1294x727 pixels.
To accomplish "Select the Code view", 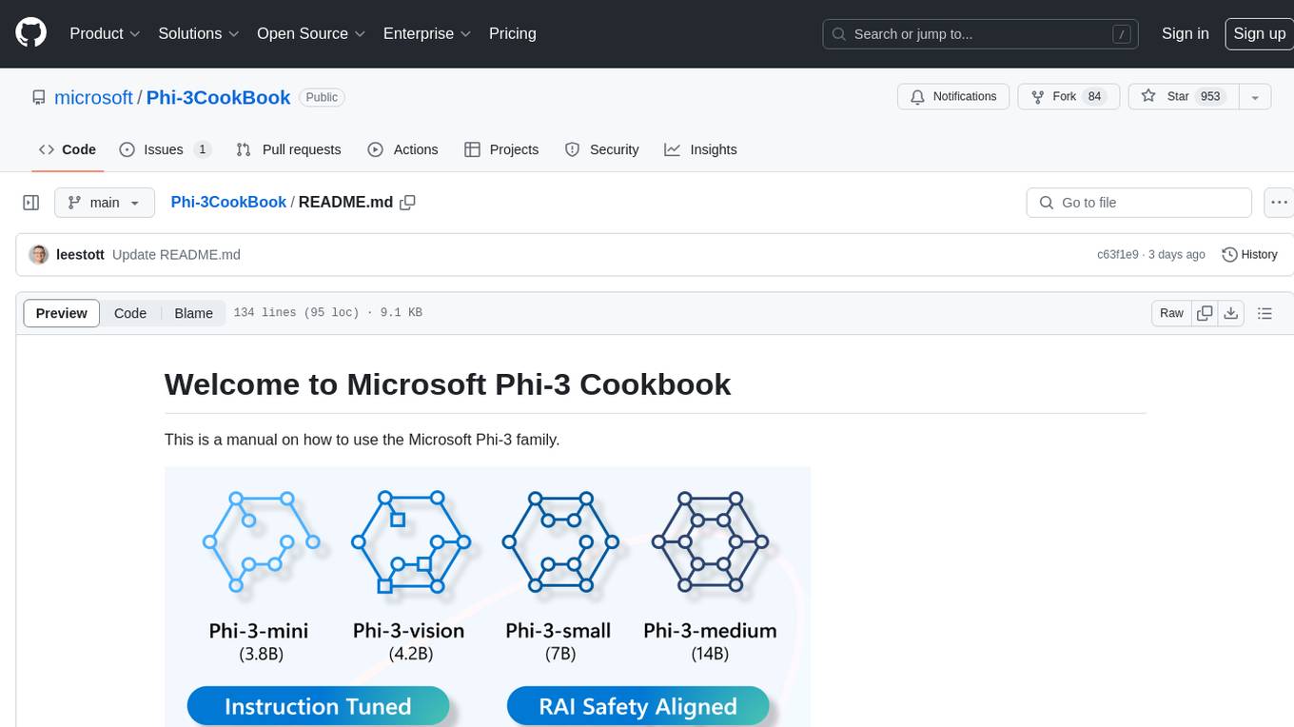I will [130, 313].
